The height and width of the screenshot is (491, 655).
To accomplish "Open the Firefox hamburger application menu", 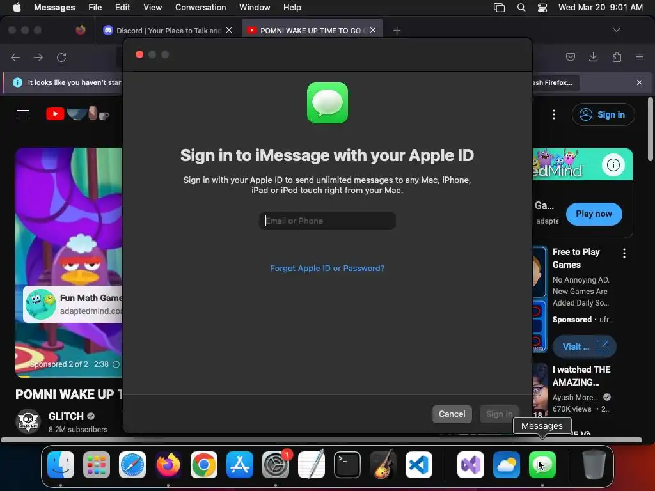I will click(640, 57).
